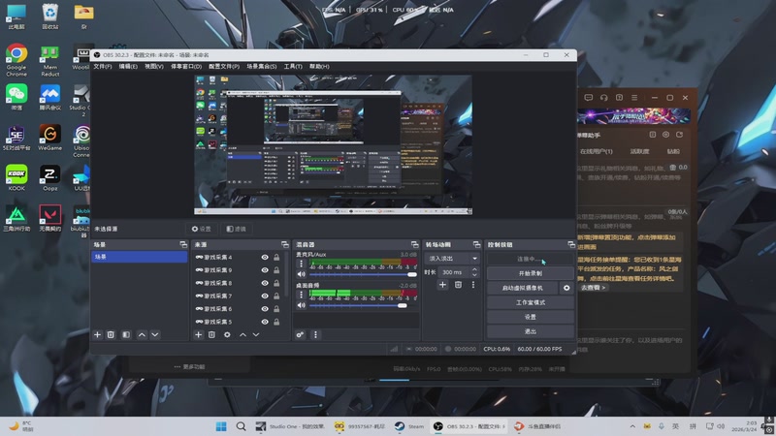Pop out the 转场动画 dock panel

pyautogui.click(x=476, y=244)
